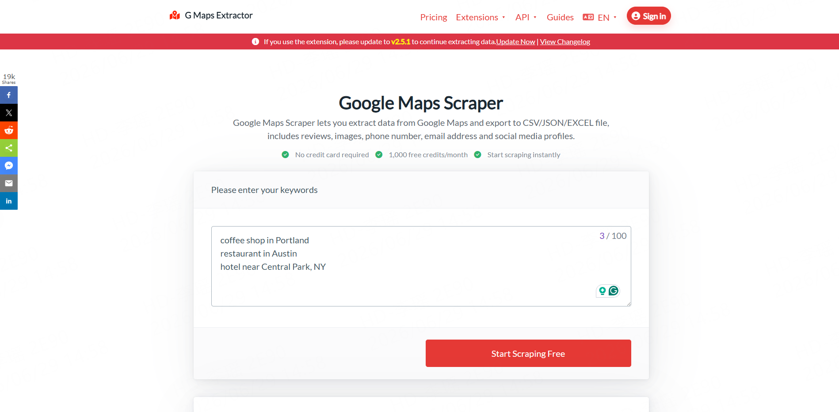Screen dimensions: 839x412
Task: Click the v2.5.1 version text
Action: [x=401, y=42]
